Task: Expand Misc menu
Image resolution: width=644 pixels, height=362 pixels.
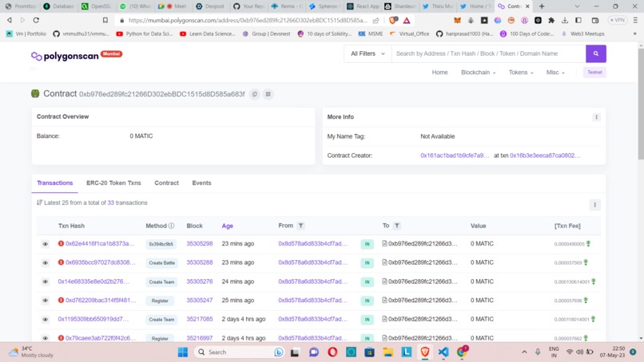Action: (555, 73)
